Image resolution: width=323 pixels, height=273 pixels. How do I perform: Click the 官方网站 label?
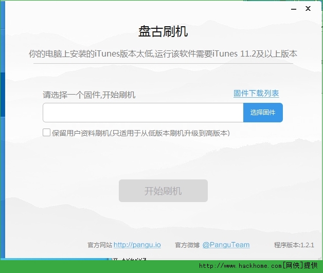pyautogui.click(x=100, y=245)
